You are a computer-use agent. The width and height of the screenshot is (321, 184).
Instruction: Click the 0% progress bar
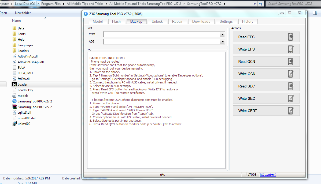(162, 175)
